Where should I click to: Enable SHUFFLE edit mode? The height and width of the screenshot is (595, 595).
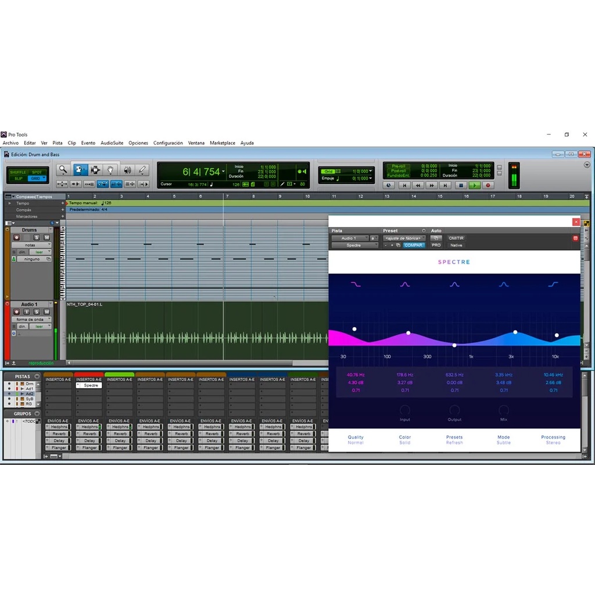point(18,172)
